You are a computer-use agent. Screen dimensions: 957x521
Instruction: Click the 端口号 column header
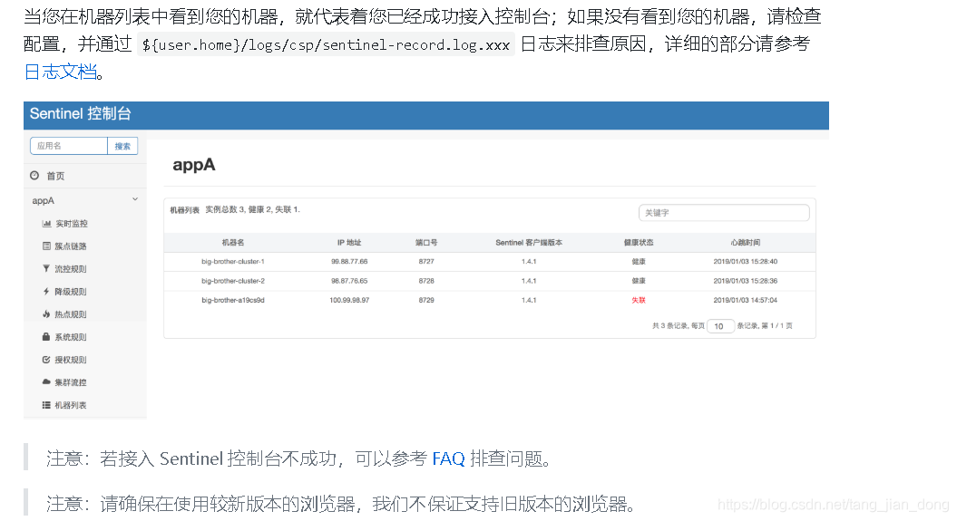point(426,243)
